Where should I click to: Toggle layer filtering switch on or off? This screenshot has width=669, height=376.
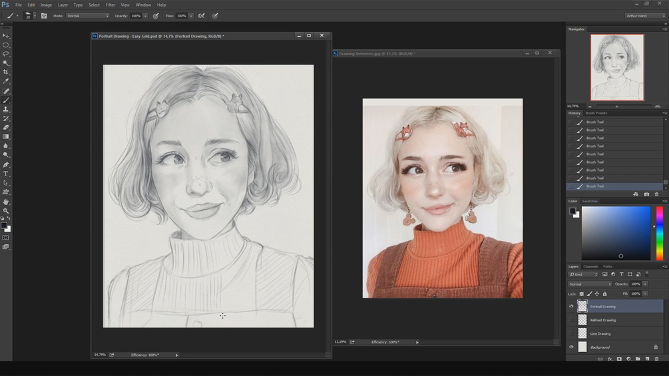click(647, 274)
